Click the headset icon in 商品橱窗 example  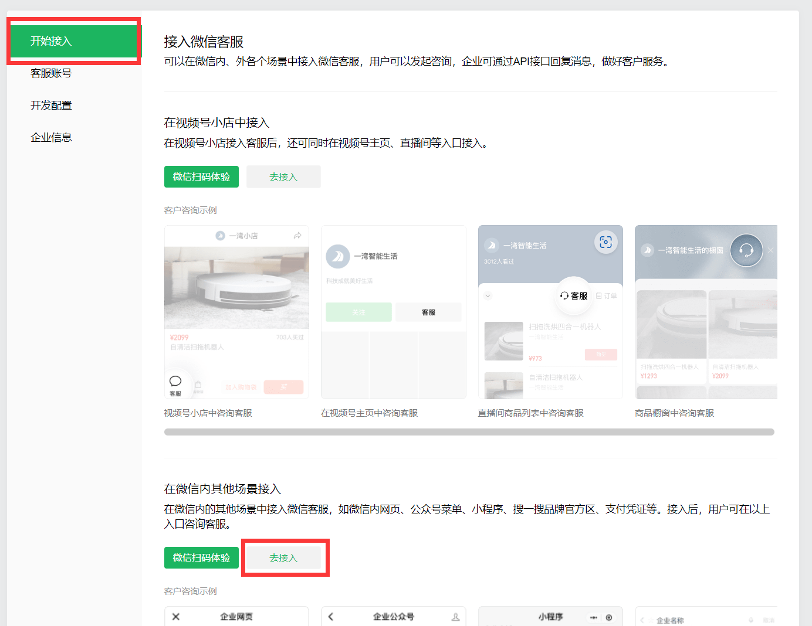746,250
